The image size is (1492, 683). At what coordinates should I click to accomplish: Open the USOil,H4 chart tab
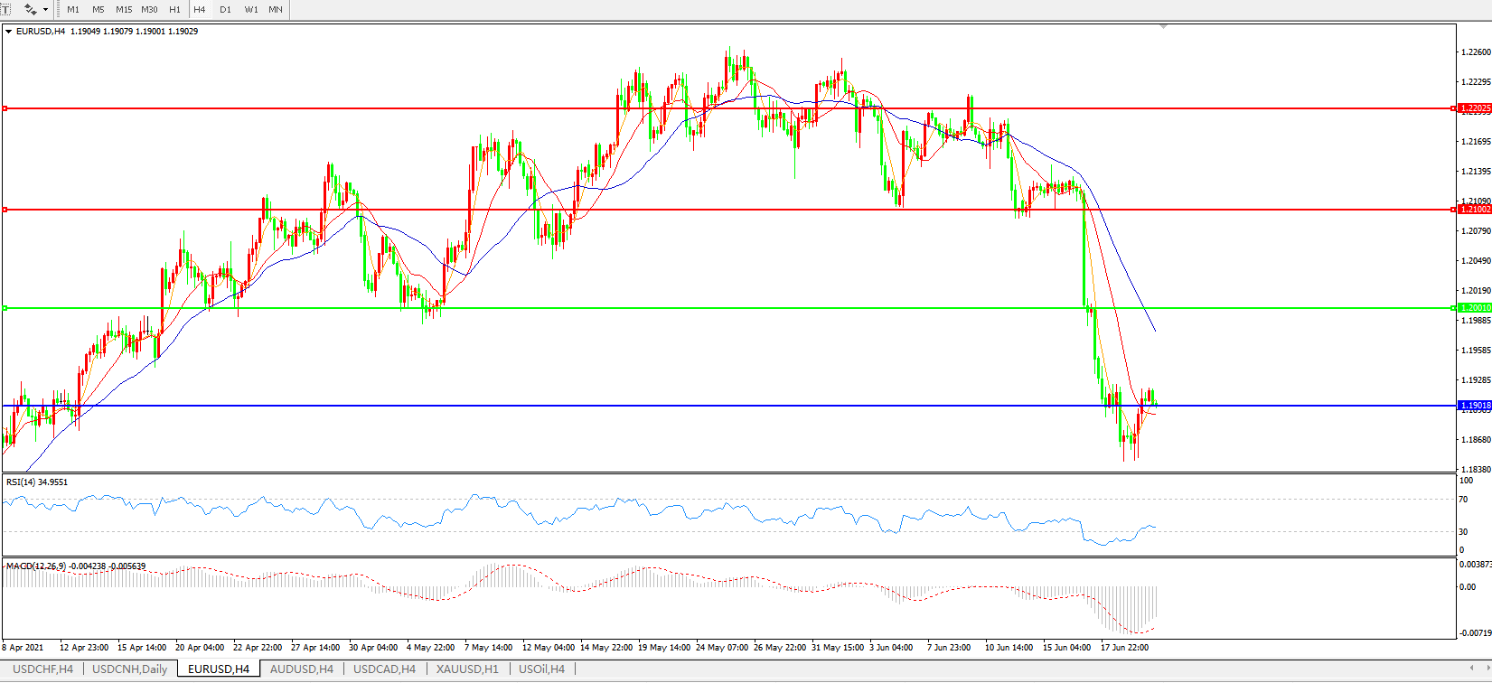coord(541,669)
